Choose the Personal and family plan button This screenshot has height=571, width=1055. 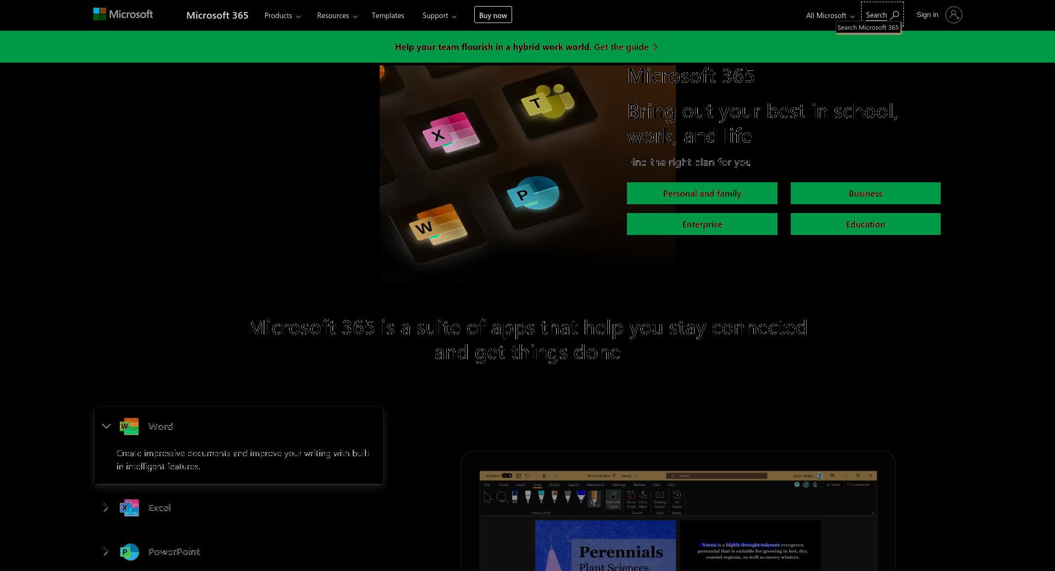click(x=702, y=193)
